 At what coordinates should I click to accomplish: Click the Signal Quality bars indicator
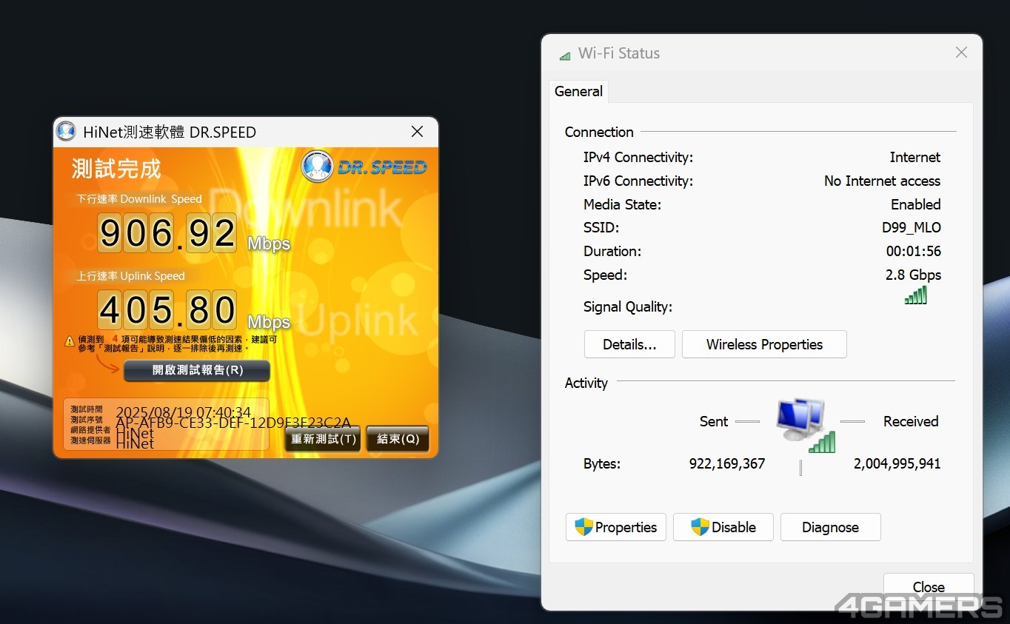click(x=916, y=295)
